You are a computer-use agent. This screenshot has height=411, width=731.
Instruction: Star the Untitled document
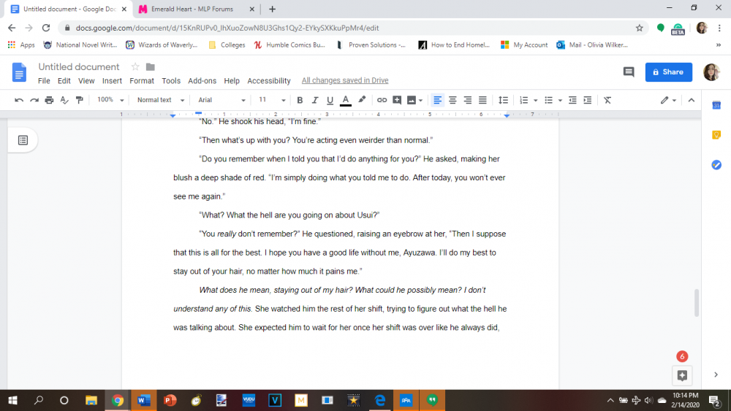(x=135, y=67)
